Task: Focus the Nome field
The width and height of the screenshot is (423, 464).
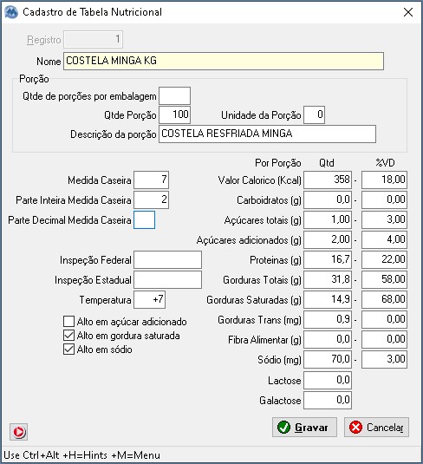Action: click(224, 62)
